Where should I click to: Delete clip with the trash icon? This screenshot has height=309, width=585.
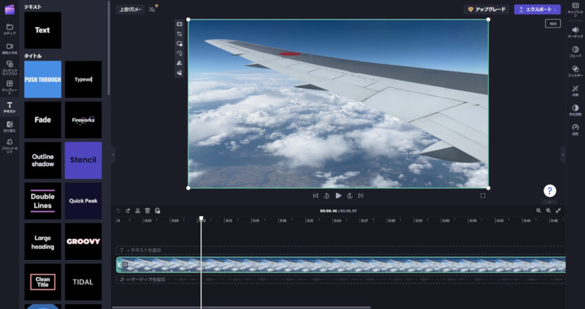coord(147,211)
